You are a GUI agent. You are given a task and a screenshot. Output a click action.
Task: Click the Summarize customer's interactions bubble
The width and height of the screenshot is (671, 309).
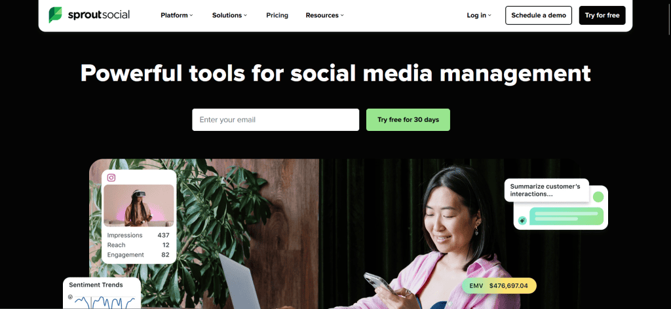[x=546, y=191]
